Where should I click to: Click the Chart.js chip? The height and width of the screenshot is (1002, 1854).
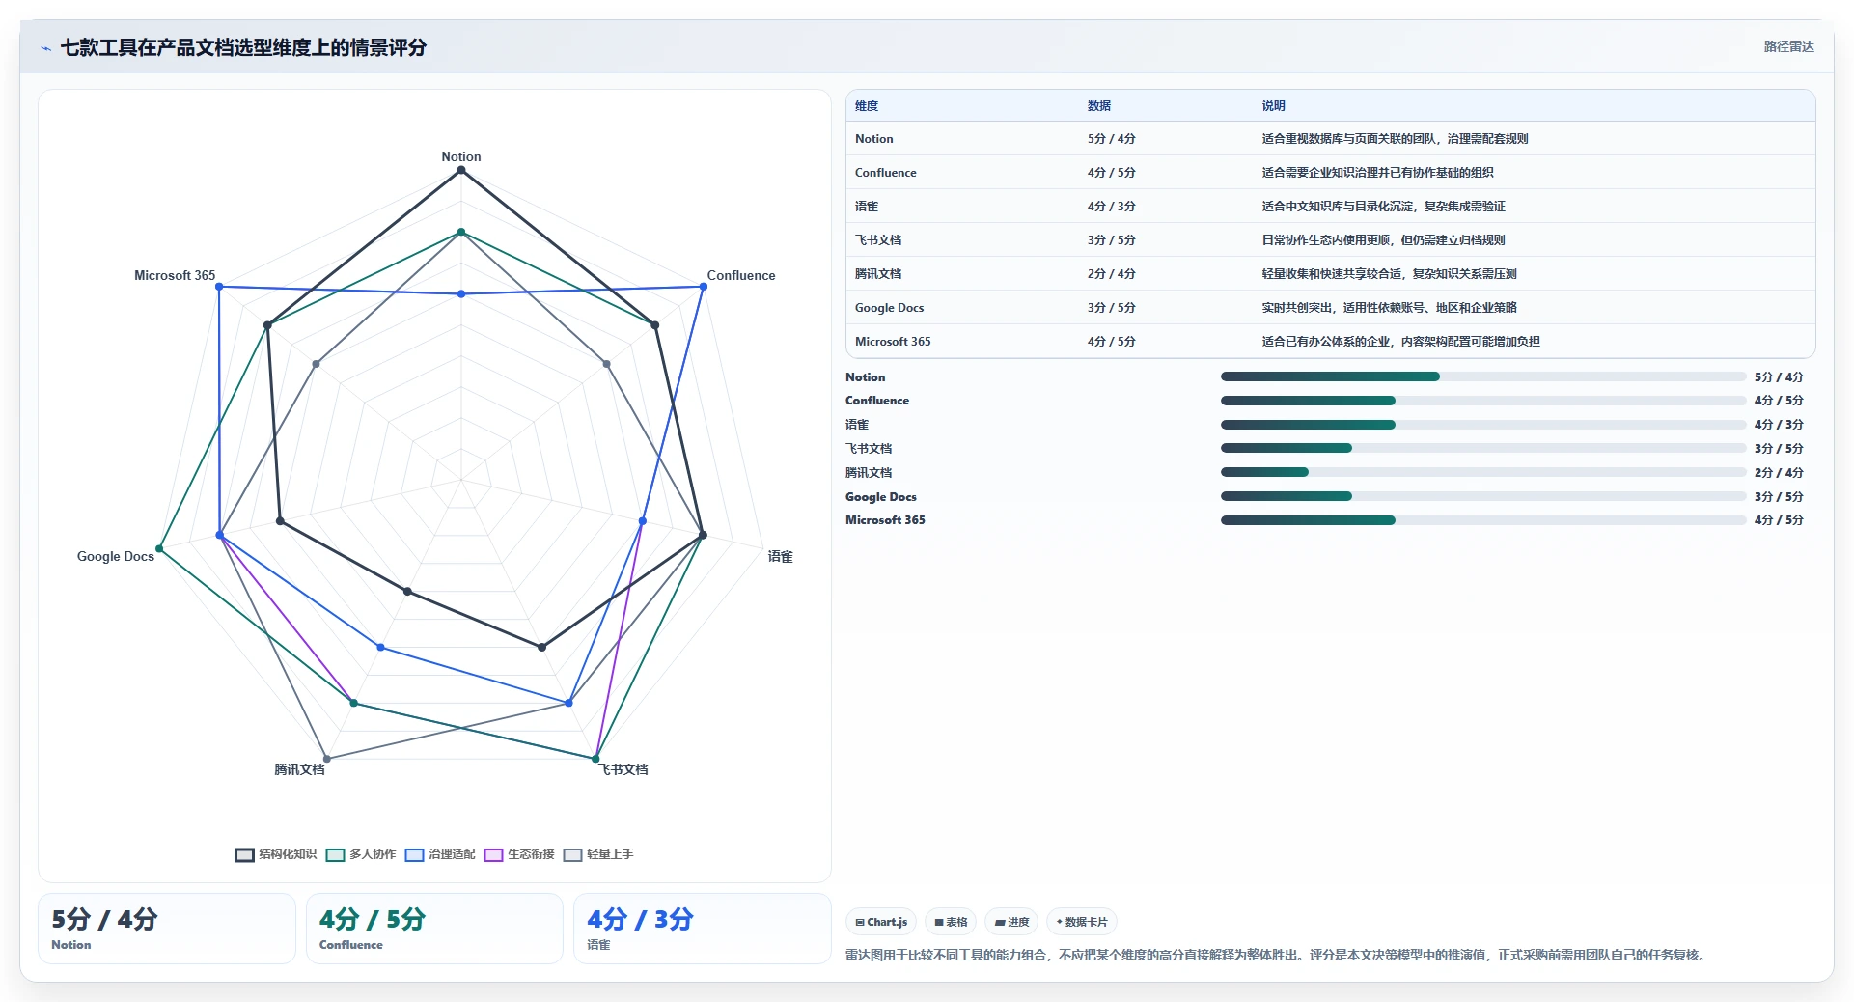(881, 922)
